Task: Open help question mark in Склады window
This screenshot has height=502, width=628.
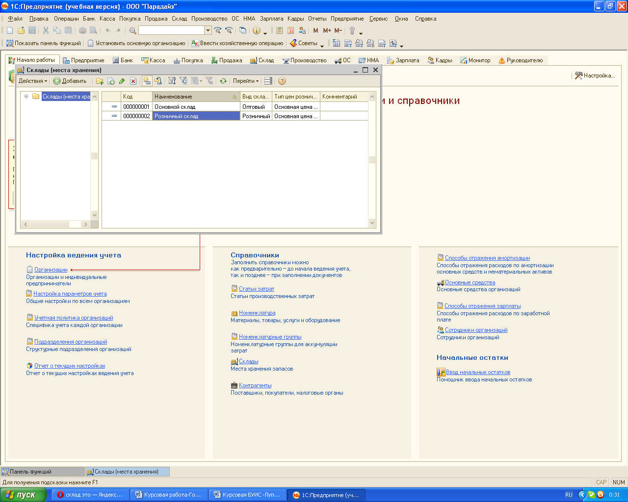Action: click(282, 81)
